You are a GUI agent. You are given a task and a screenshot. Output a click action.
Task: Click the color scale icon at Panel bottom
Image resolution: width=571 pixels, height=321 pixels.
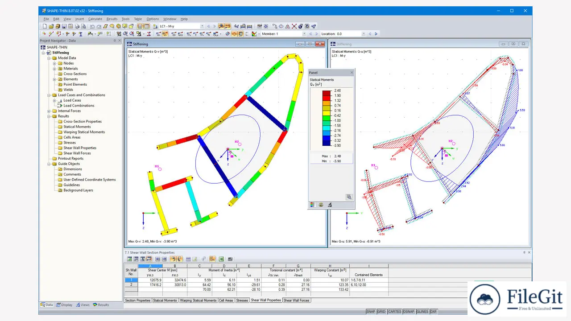312,205
